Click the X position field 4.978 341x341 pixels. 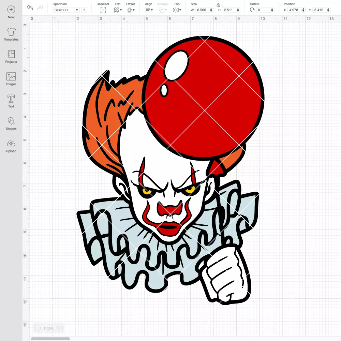tap(295, 10)
